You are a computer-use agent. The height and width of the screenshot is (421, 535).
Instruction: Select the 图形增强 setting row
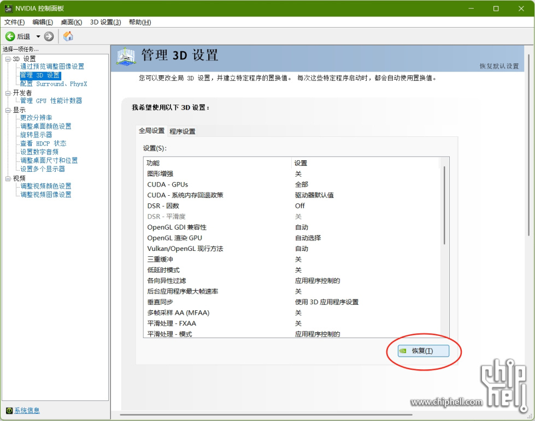[292, 174]
